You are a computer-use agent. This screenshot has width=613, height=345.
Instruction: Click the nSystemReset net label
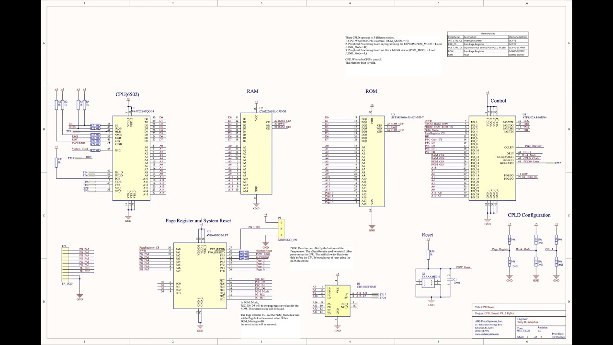click(264, 251)
